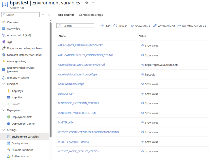The image size is (209, 160).
Task: Favorite the page with the star icon
Action: 87,3
